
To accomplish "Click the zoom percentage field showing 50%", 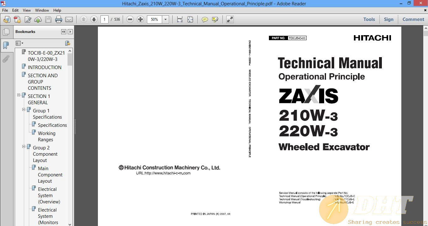I will [x=154, y=19].
